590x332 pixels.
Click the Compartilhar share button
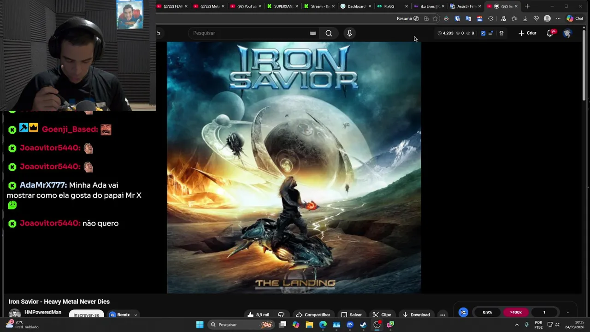[x=313, y=315]
